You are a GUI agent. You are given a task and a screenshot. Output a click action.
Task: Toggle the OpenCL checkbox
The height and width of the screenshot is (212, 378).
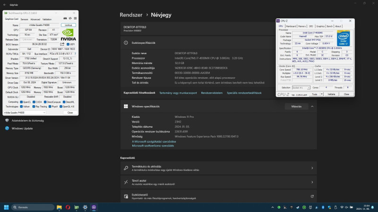point(21,102)
